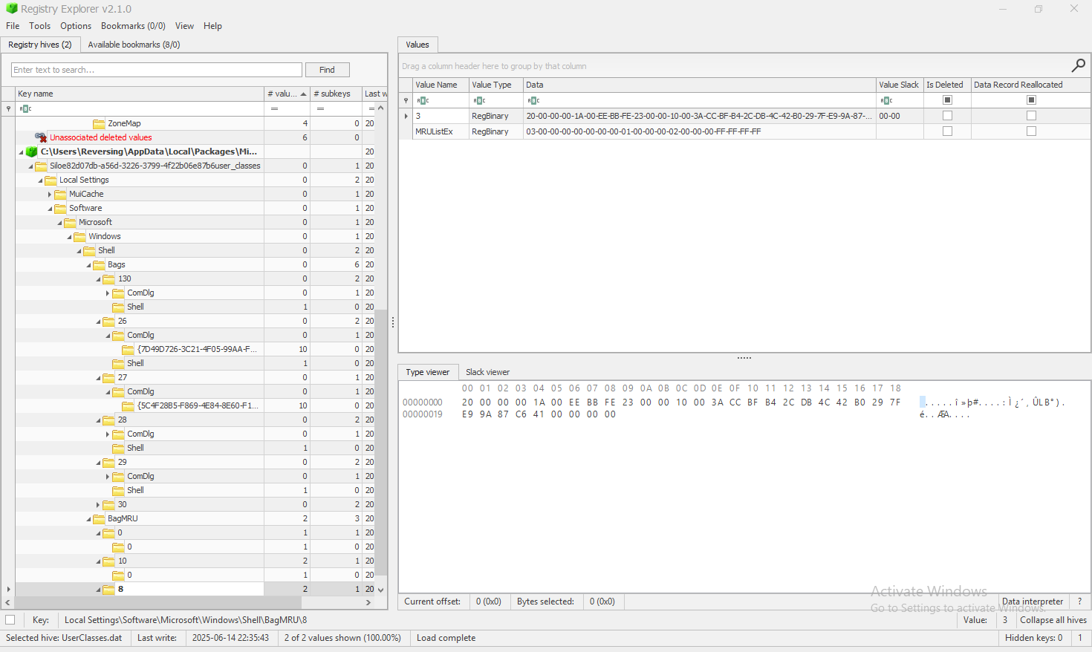Click the key tree scroll-down arrow

pos(381,590)
